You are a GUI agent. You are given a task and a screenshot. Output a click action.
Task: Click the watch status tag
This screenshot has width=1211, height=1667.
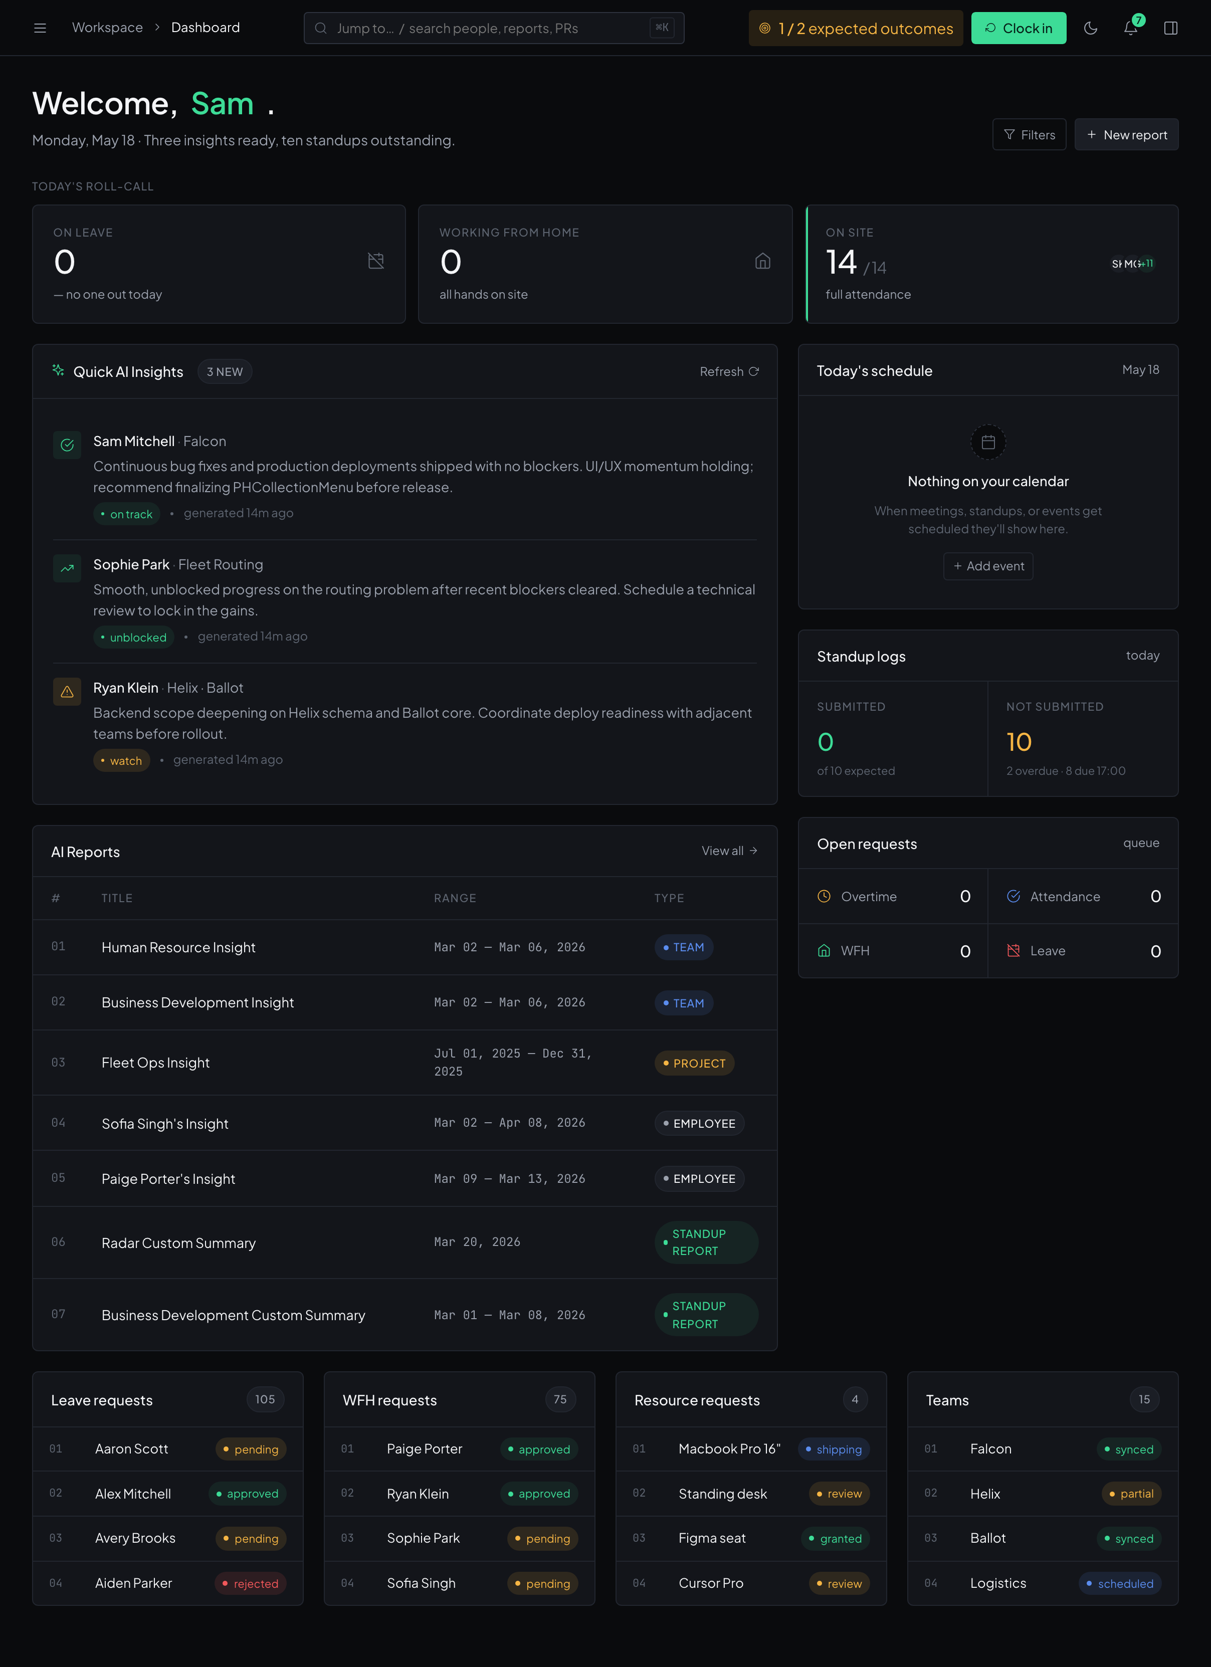pos(121,761)
